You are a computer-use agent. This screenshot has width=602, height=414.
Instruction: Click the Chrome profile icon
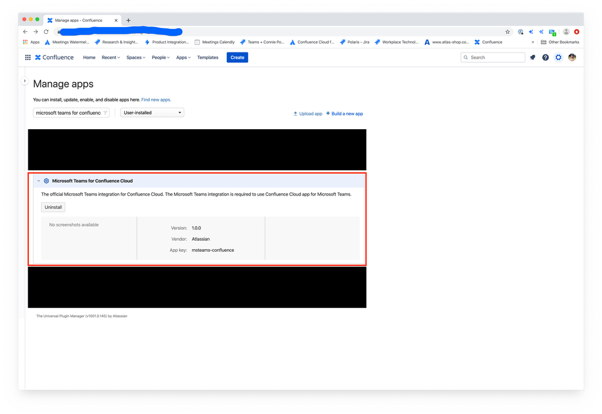566,32
